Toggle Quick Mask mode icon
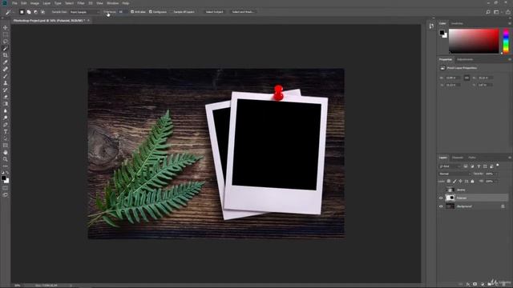Image resolution: width=513 pixels, height=288 pixels. point(6,188)
